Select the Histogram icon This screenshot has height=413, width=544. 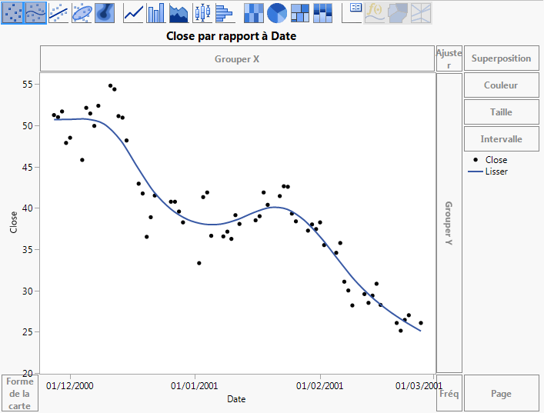(x=225, y=13)
